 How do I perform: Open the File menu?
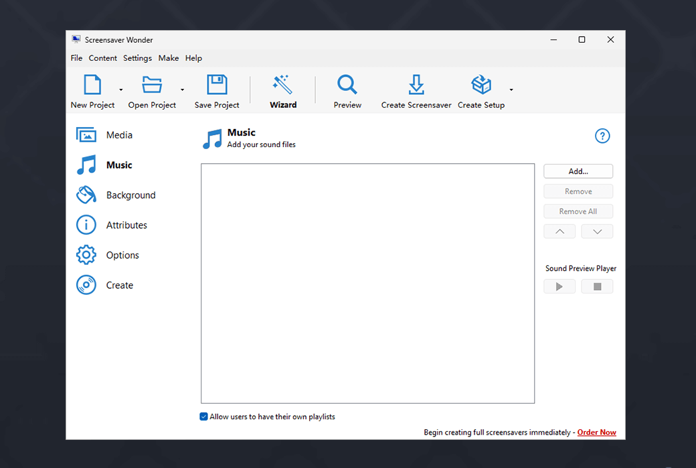click(x=76, y=58)
